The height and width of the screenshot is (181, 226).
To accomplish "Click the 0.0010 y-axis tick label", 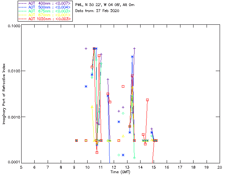I will point(12,117).
